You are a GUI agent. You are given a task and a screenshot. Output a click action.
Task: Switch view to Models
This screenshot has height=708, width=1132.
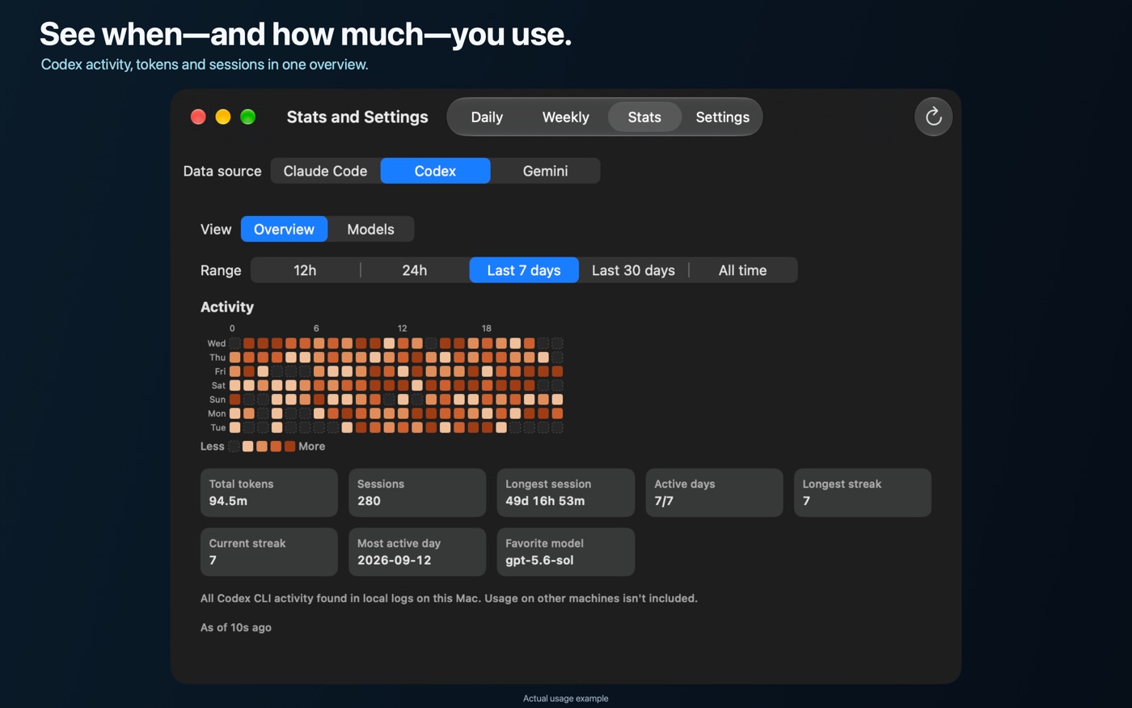[370, 229]
